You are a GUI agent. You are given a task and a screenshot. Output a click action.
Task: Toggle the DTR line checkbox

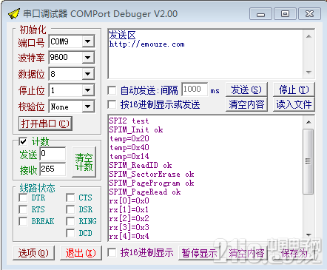(23, 198)
